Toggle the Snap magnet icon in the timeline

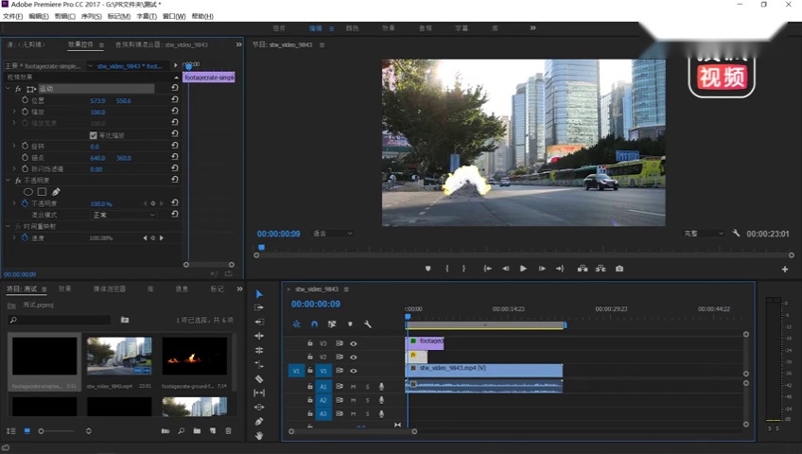point(315,324)
